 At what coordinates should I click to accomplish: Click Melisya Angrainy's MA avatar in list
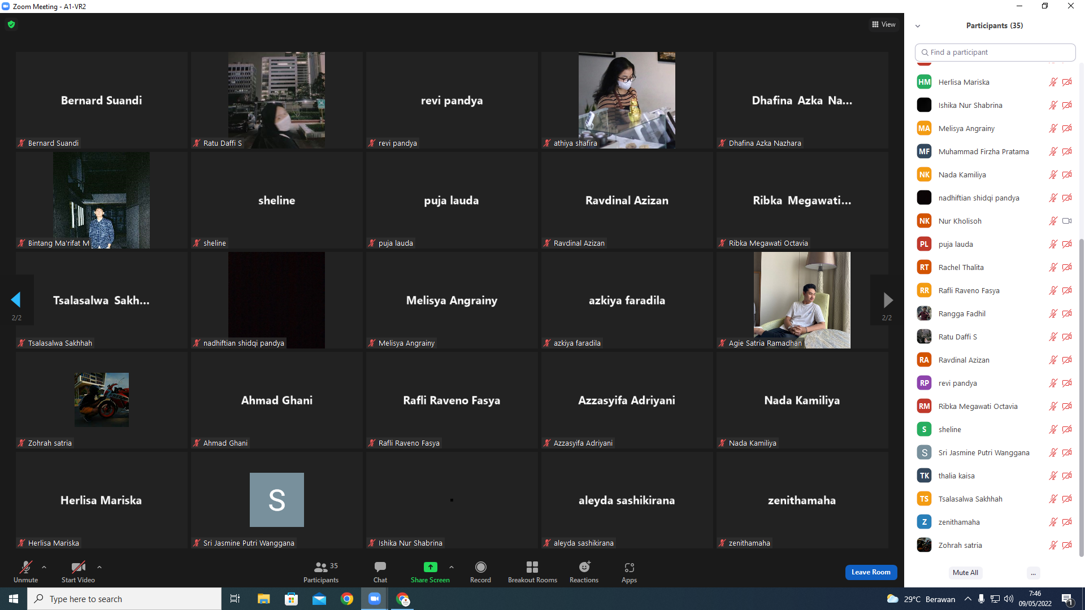924,129
